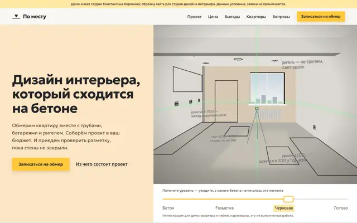
Task: Select the Бетон stage label
Action: (168, 208)
